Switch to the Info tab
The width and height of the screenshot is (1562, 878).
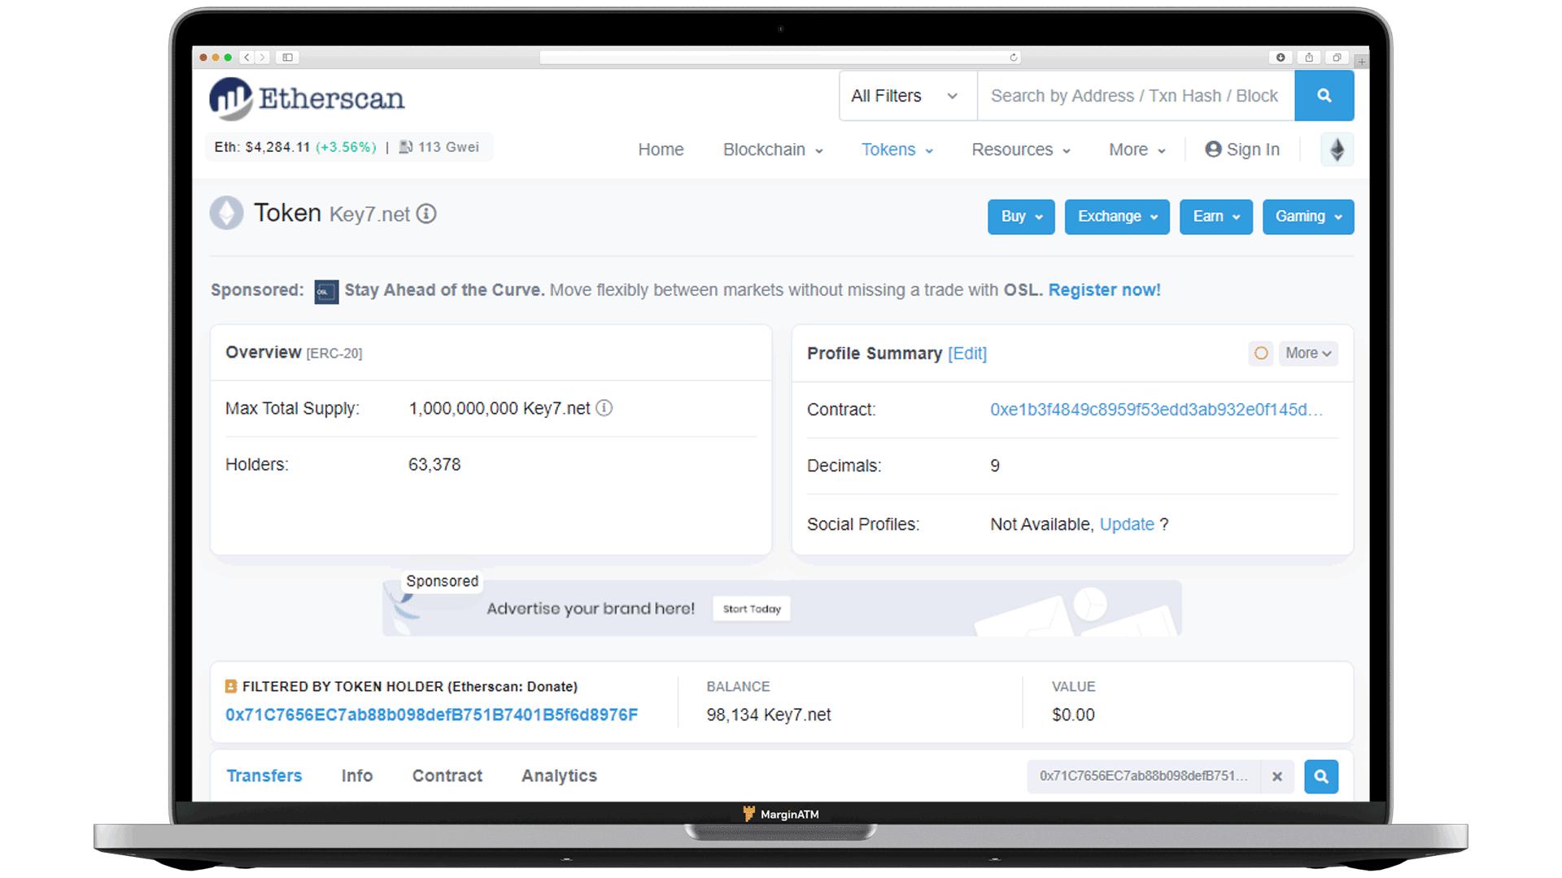point(357,776)
